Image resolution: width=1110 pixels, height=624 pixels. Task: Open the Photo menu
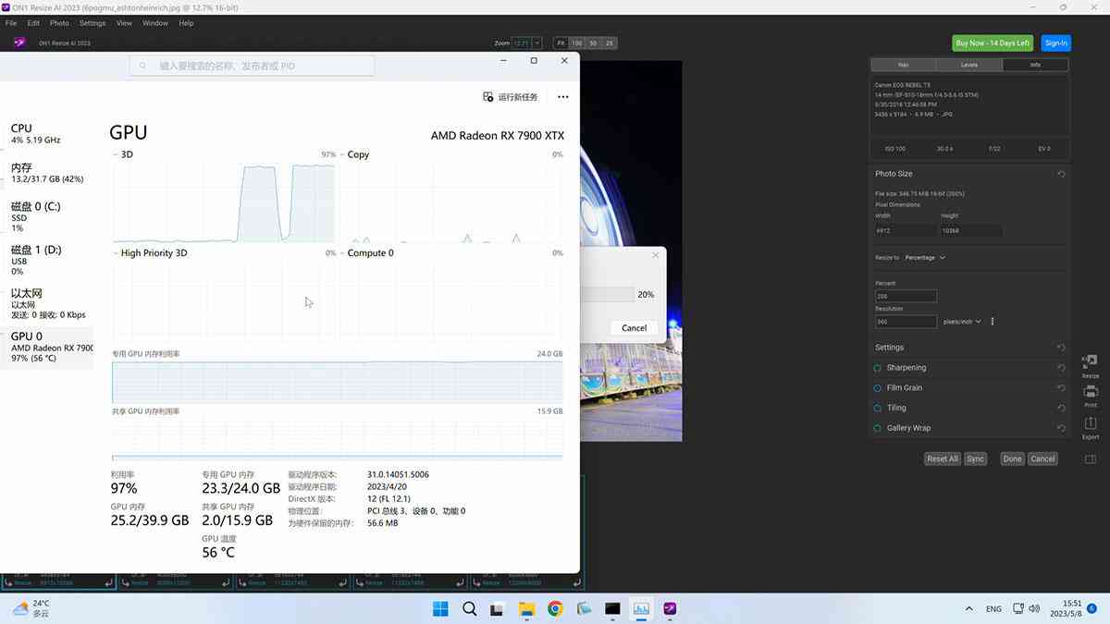click(59, 23)
